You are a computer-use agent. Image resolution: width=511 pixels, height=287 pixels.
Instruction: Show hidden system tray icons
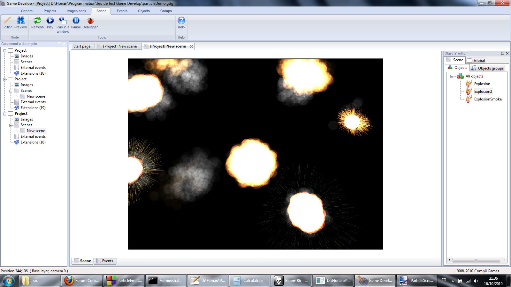[453, 281]
